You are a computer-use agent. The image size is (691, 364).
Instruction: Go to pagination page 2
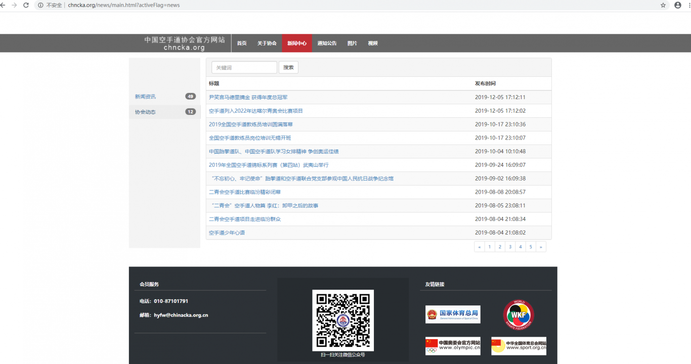point(500,247)
